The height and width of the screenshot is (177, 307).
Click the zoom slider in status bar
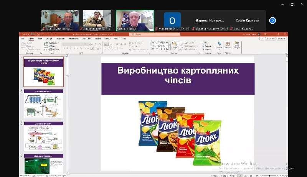(270, 175)
